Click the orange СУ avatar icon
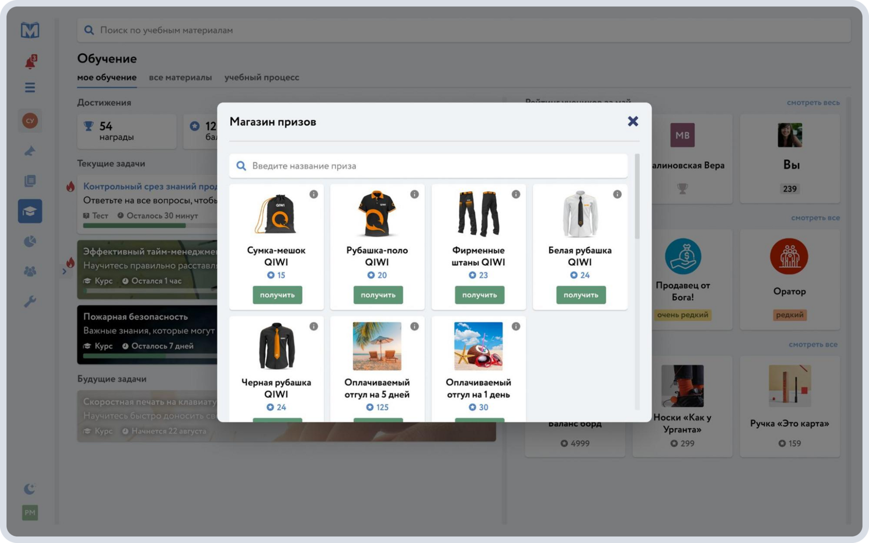This screenshot has height=543, width=869. [30, 120]
